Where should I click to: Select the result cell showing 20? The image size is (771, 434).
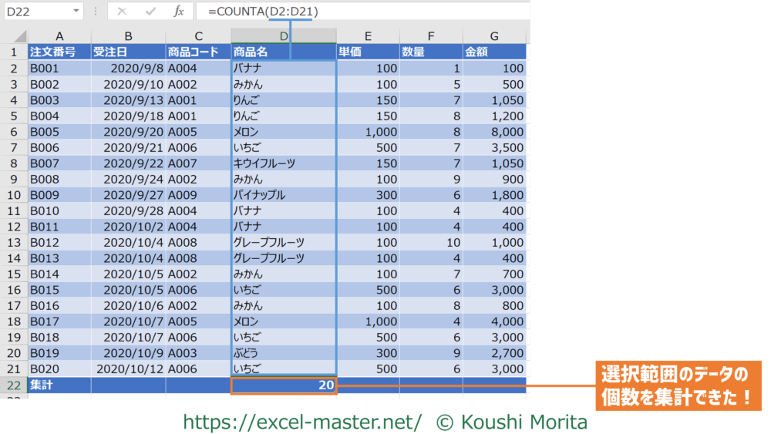point(283,385)
